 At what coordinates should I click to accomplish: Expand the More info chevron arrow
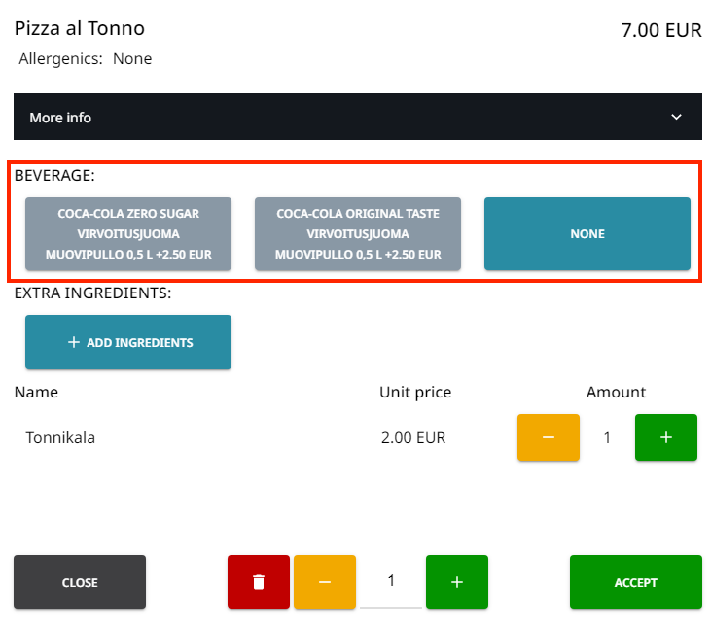tap(677, 118)
